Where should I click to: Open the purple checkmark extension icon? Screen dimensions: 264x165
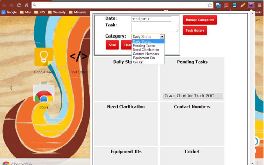251,5
